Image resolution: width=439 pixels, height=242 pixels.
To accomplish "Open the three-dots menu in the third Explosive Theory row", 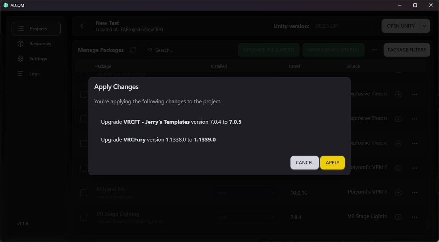I will coord(414,143).
